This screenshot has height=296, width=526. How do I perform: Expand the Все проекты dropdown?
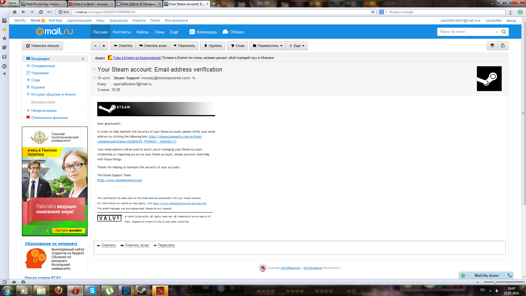(176, 21)
